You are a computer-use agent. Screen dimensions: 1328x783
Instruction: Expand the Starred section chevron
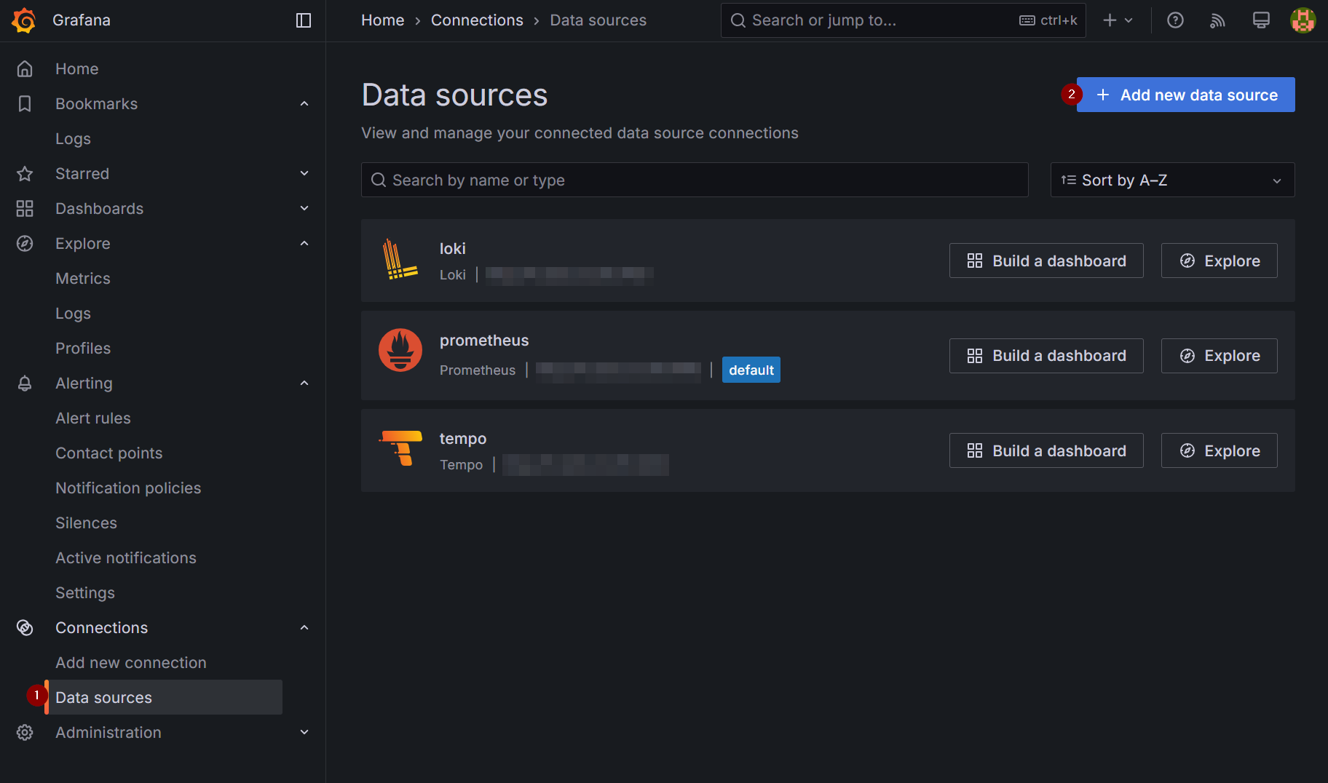point(304,173)
